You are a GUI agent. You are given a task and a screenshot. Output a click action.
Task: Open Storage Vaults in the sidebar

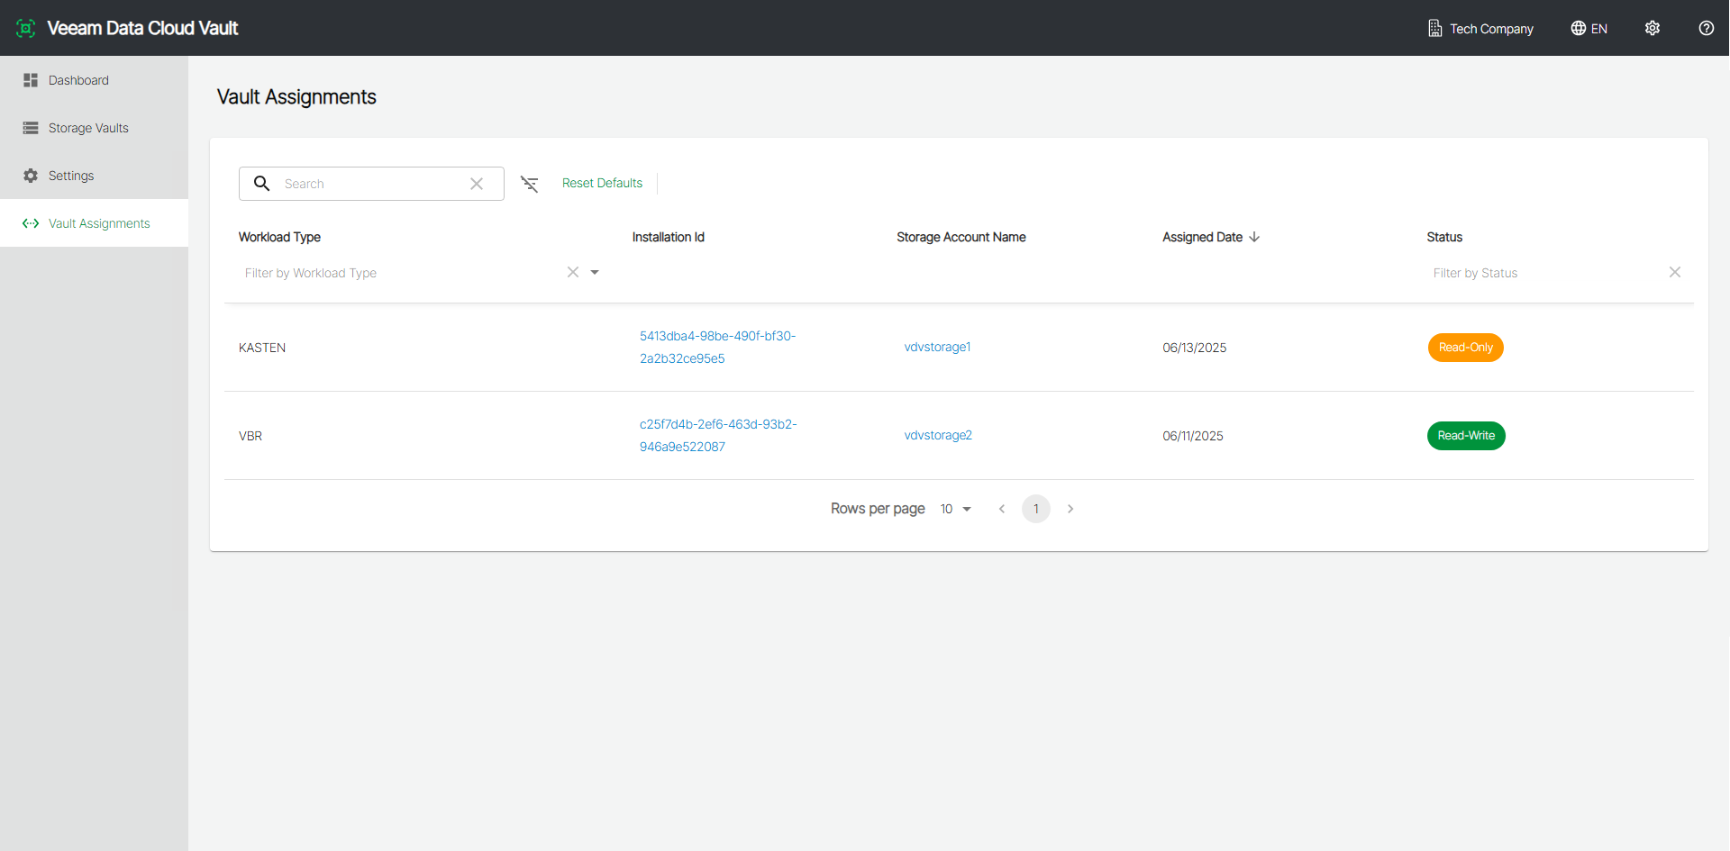tap(94, 128)
